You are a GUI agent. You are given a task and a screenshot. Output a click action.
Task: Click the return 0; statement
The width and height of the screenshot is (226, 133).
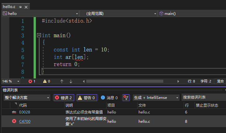pos(66,64)
